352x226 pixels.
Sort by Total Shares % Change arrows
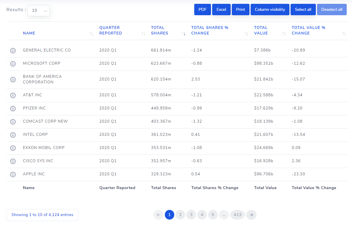(247, 34)
